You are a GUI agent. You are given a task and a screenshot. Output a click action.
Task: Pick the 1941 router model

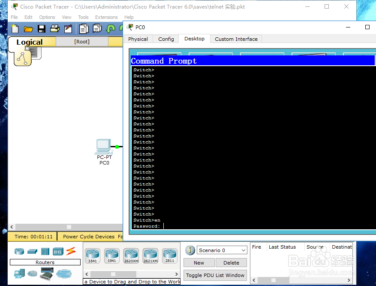(112, 256)
